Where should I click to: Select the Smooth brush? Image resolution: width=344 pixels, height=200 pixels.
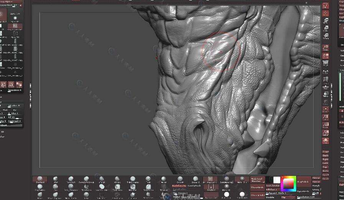click(180, 180)
